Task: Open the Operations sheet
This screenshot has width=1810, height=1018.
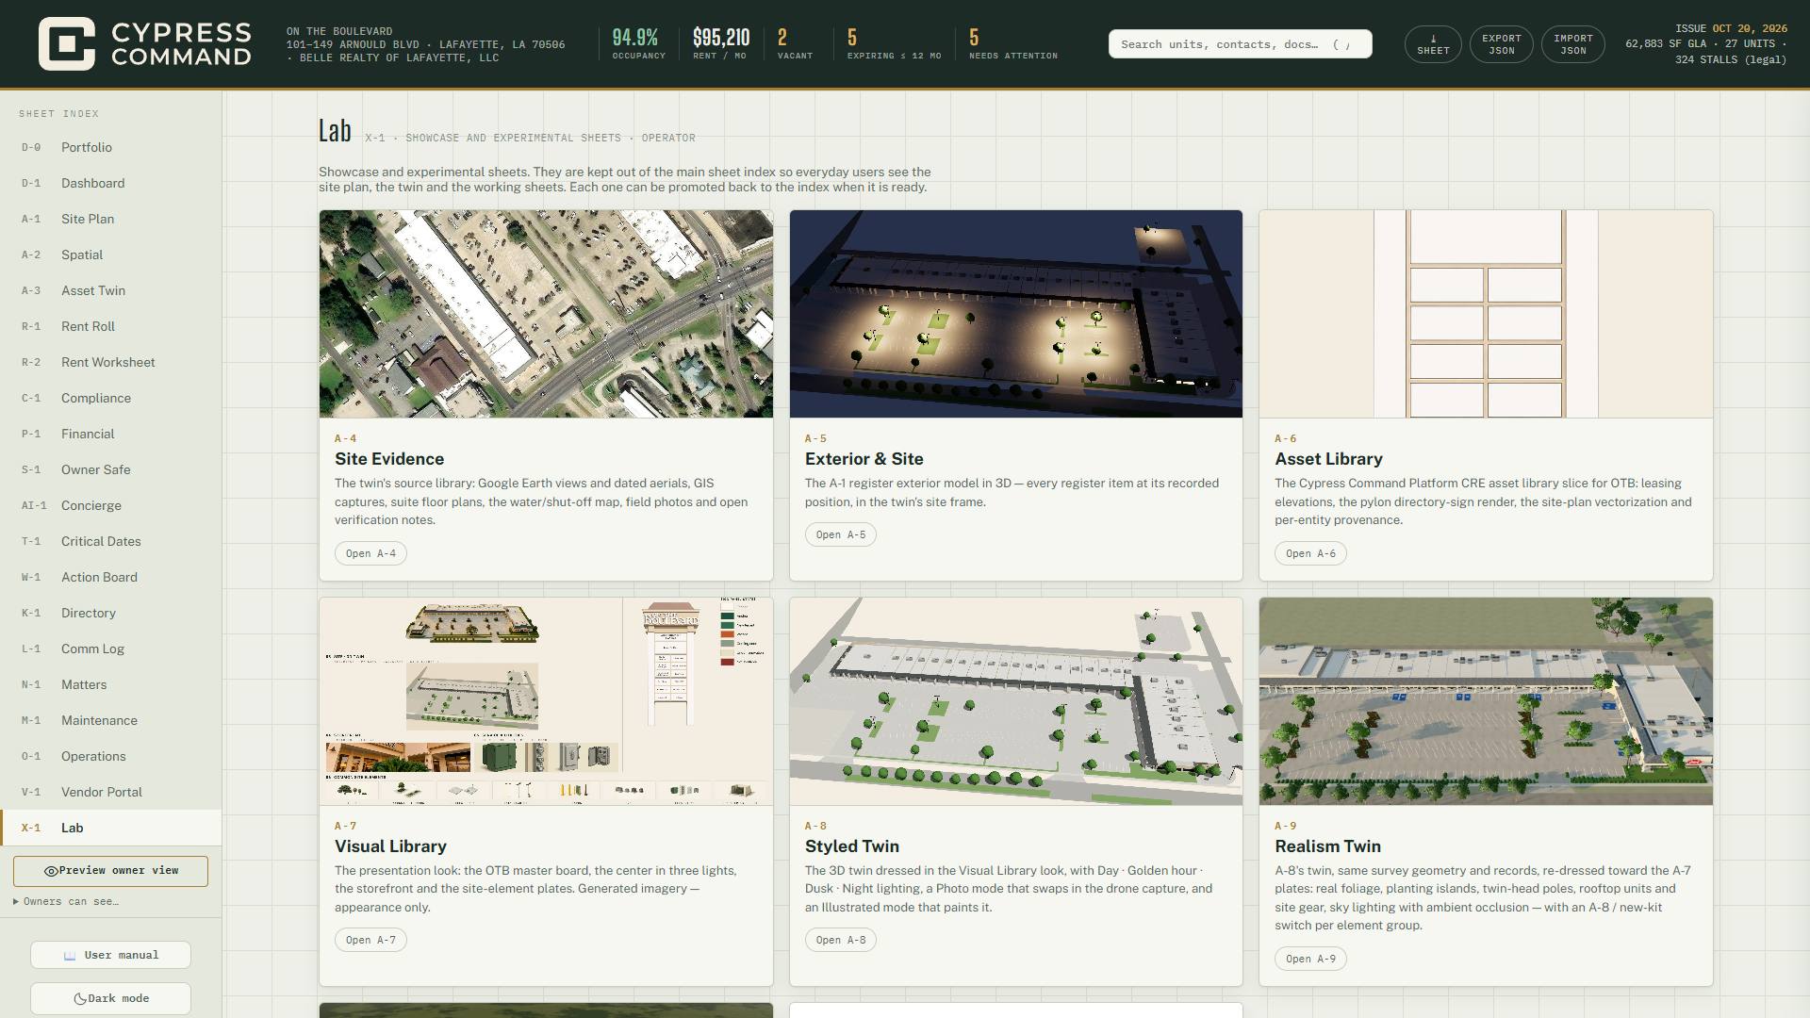Action: (111, 756)
